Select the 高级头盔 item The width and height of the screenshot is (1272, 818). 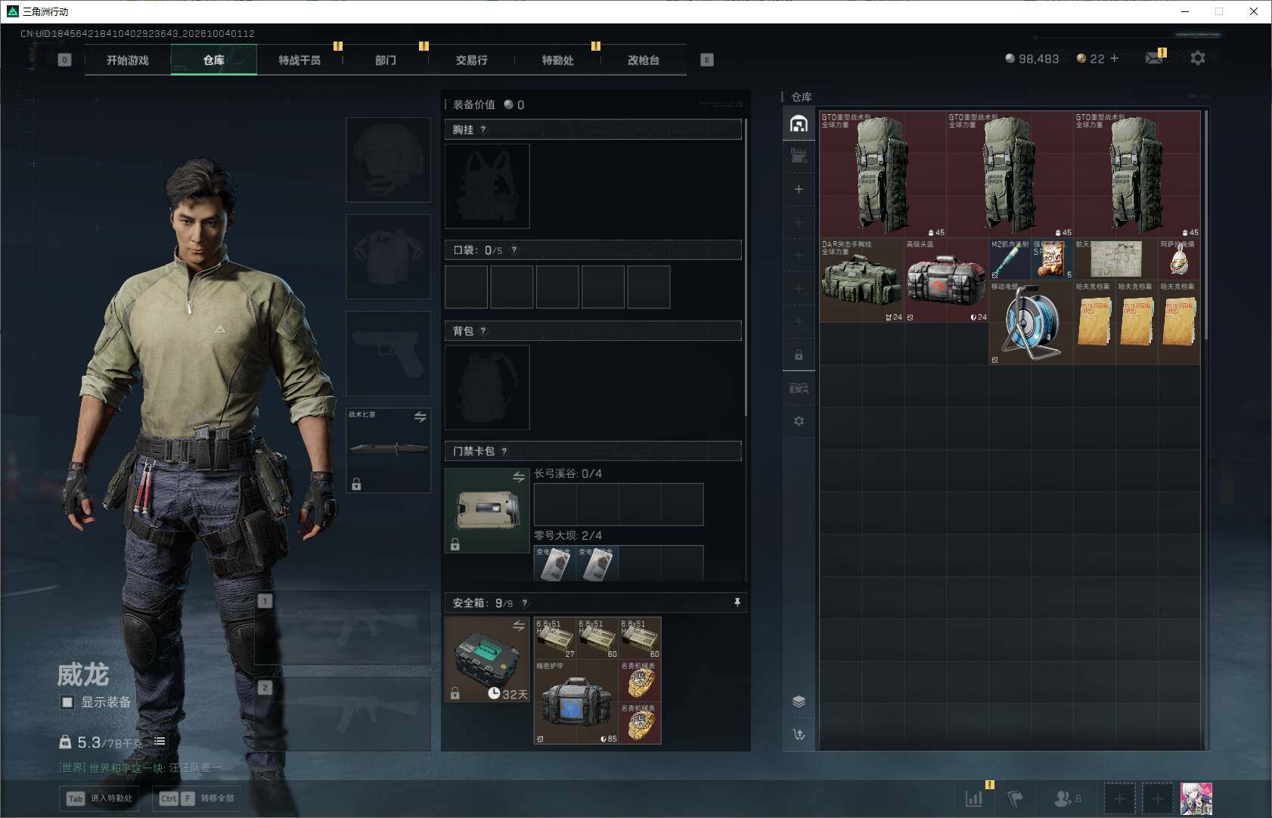[947, 280]
